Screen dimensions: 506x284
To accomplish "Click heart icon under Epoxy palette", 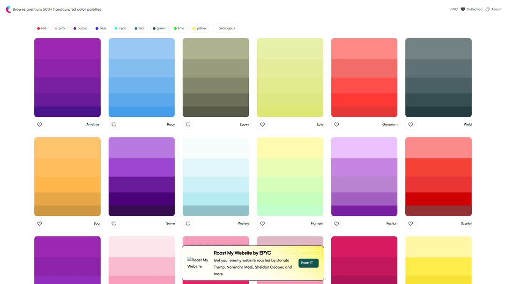I will (188, 125).
